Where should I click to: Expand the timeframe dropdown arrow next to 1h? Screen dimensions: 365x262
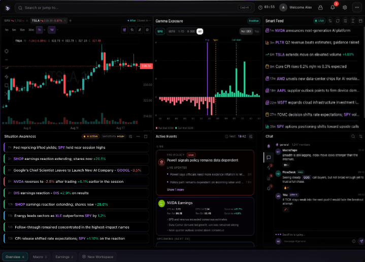click(45, 30)
